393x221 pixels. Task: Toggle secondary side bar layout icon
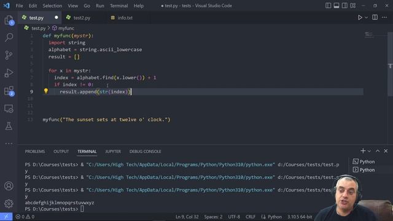coord(344,6)
